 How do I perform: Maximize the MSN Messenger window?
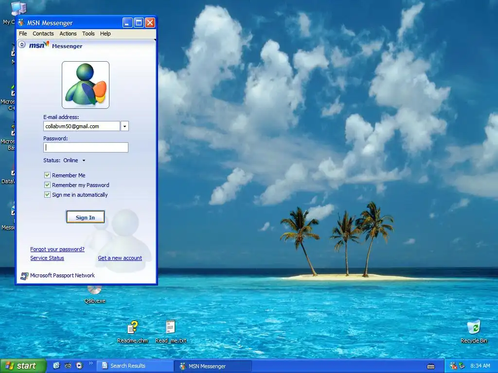point(139,23)
